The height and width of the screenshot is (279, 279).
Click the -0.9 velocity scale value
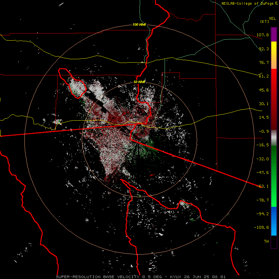coord(264,131)
